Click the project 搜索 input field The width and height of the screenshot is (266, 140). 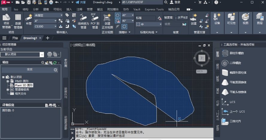30,70
